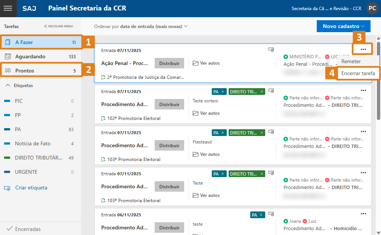Screen dimensions: 381x235
Task: Collapse sidebar with Recolher Menu
Action: coord(58,27)
